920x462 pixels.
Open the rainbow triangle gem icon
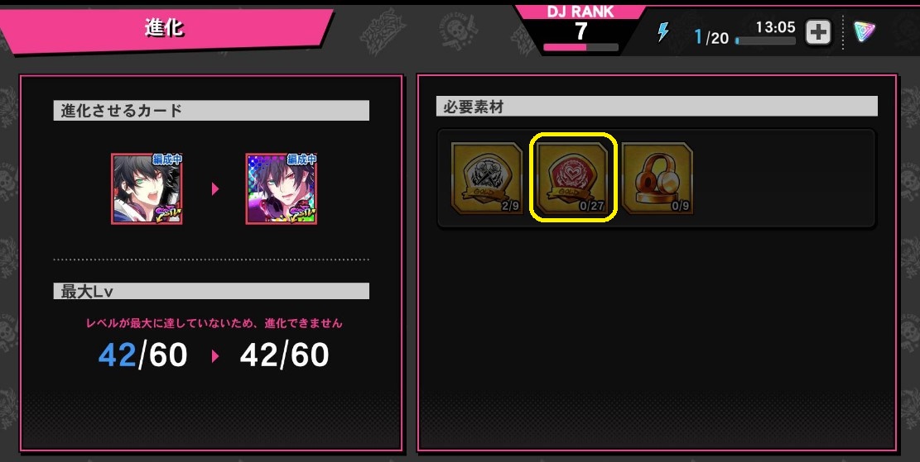click(864, 31)
